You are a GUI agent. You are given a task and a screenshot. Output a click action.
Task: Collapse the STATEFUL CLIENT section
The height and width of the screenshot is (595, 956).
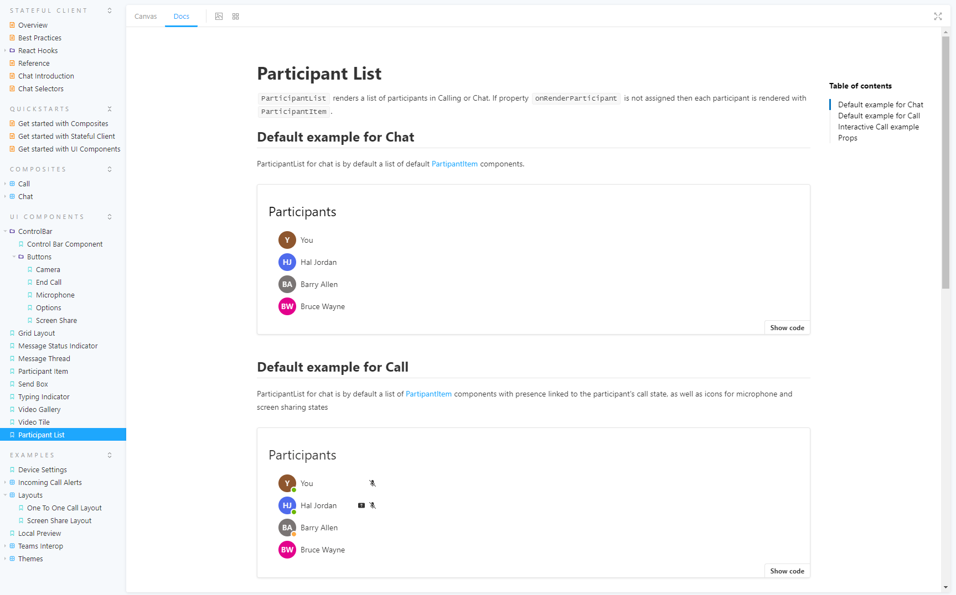(x=109, y=10)
